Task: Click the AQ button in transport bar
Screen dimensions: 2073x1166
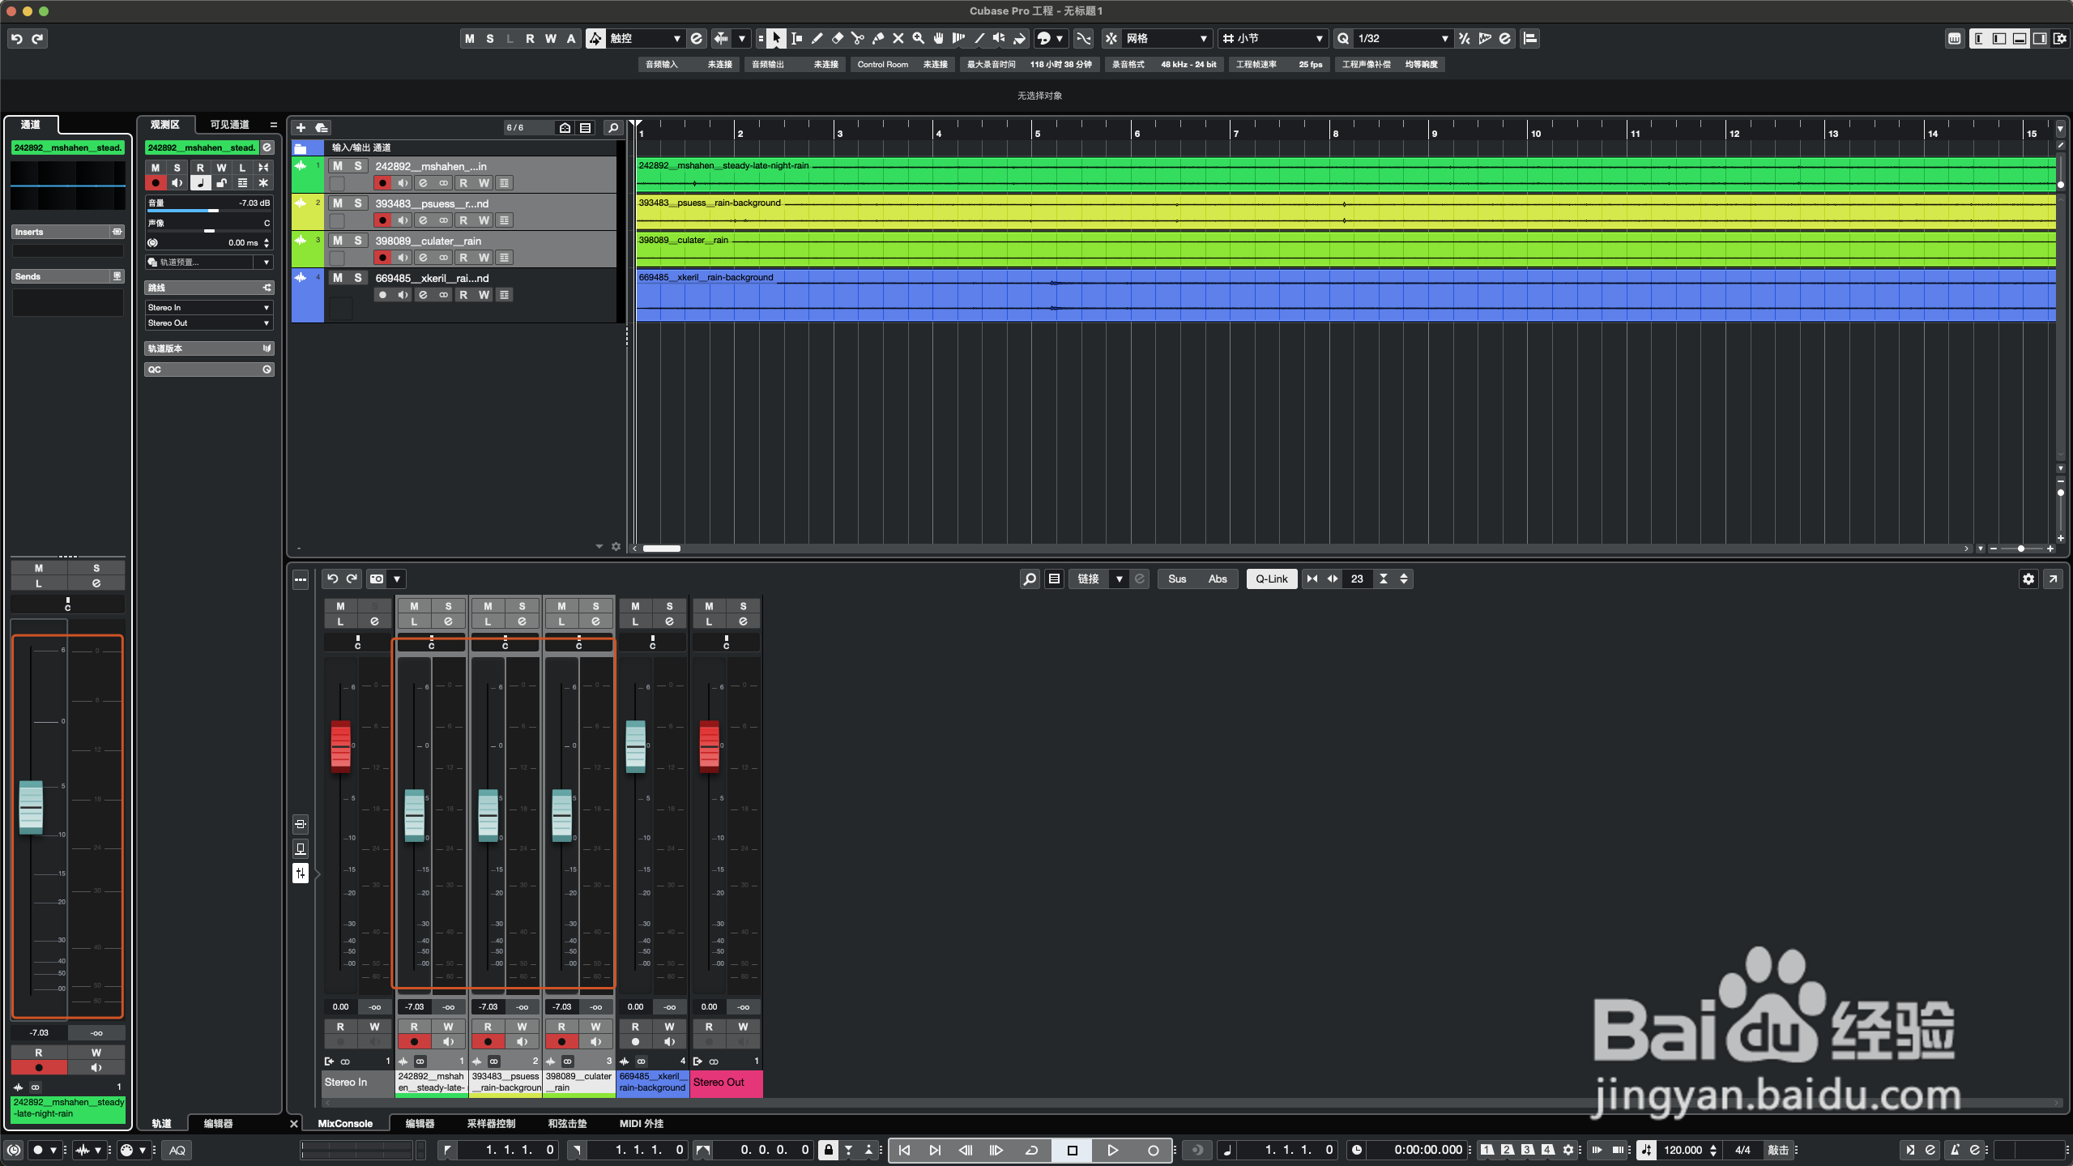Action: coord(177,1150)
